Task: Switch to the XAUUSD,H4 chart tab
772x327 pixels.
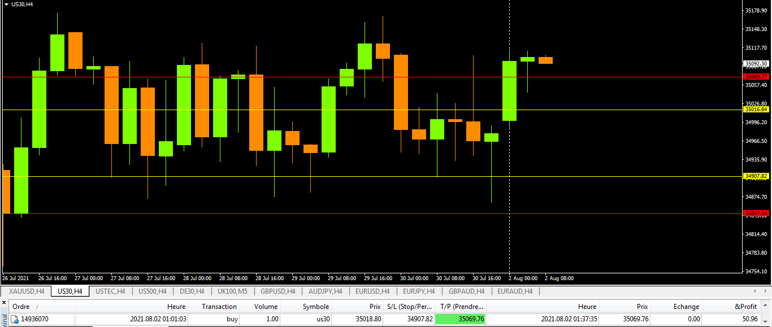Action: coord(27,291)
